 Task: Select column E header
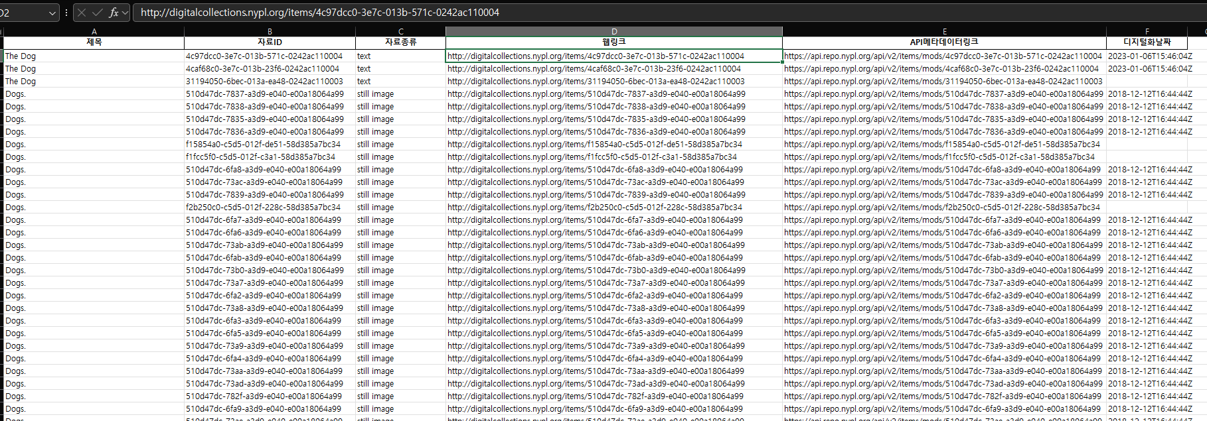944,31
